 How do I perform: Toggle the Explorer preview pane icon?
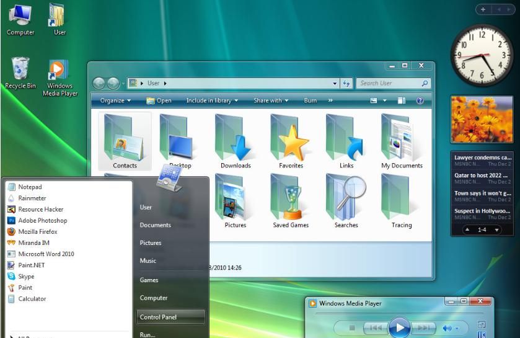tap(402, 100)
